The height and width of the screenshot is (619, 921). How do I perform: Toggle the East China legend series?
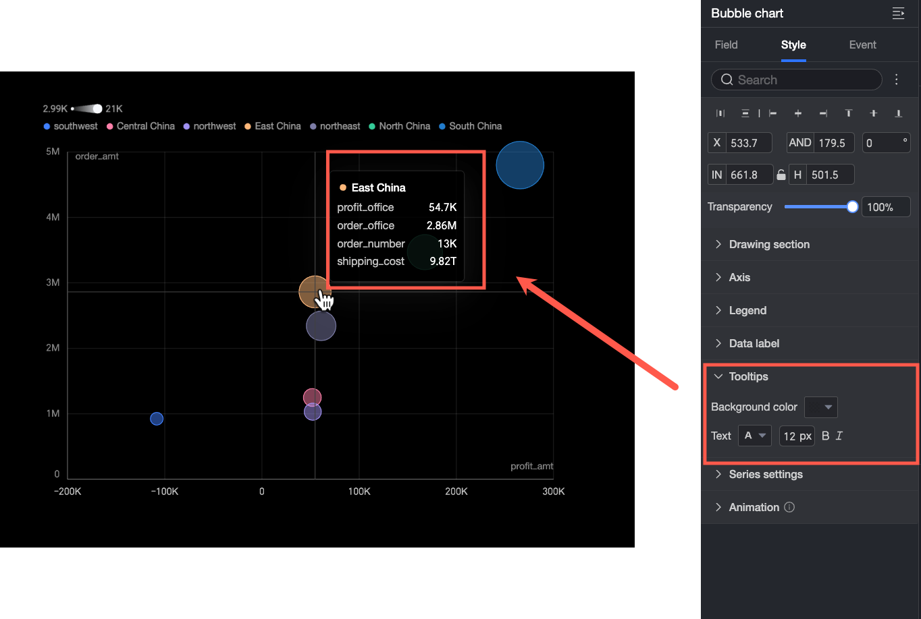(x=273, y=126)
